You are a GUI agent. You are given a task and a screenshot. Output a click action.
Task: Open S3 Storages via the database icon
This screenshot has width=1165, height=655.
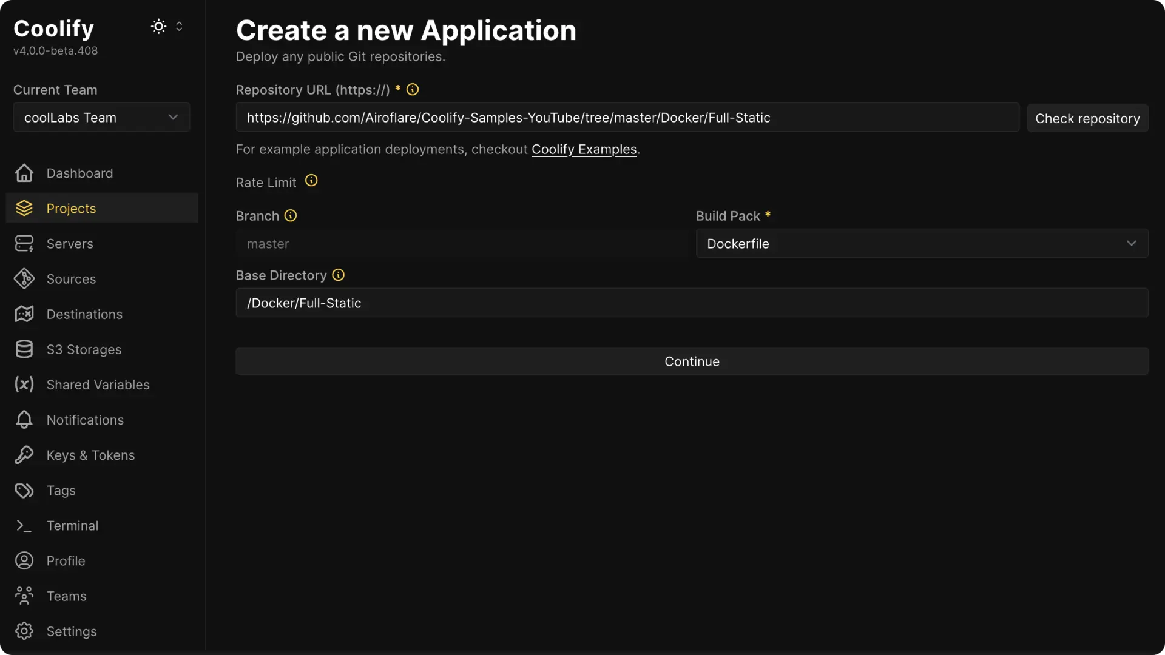pyautogui.click(x=24, y=349)
